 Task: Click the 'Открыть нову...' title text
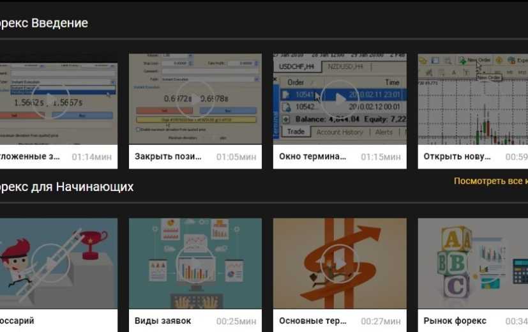pos(457,156)
